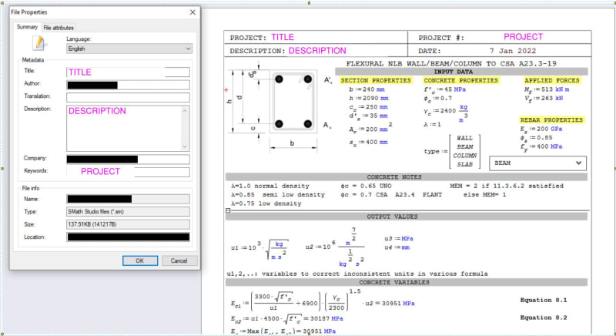616x336 pixels.
Task: Click the pink DESCRIPTION text in worksheet header
Action: 317,51
